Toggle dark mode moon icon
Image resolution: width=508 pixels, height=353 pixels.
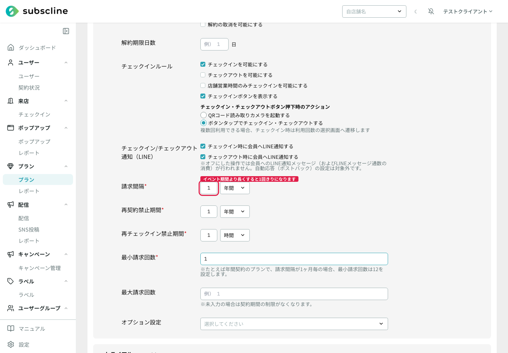click(x=416, y=12)
